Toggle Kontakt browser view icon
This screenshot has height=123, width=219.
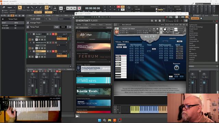[160, 20]
